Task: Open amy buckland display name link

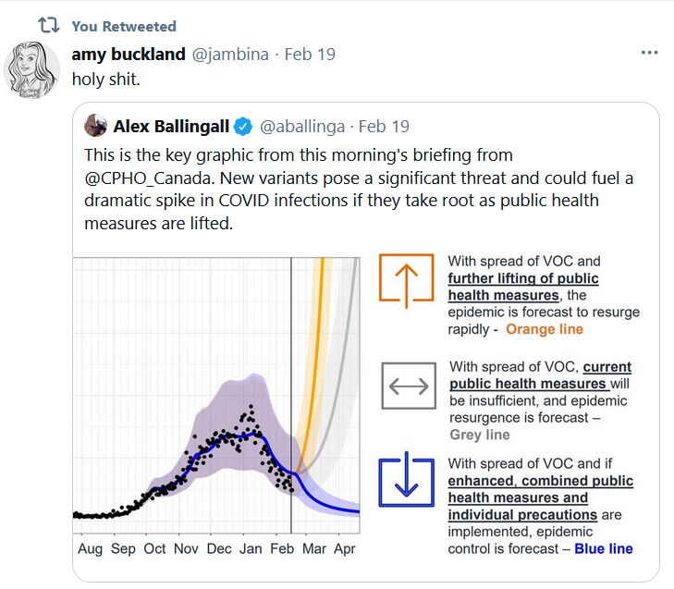Action: pyautogui.click(x=129, y=55)
